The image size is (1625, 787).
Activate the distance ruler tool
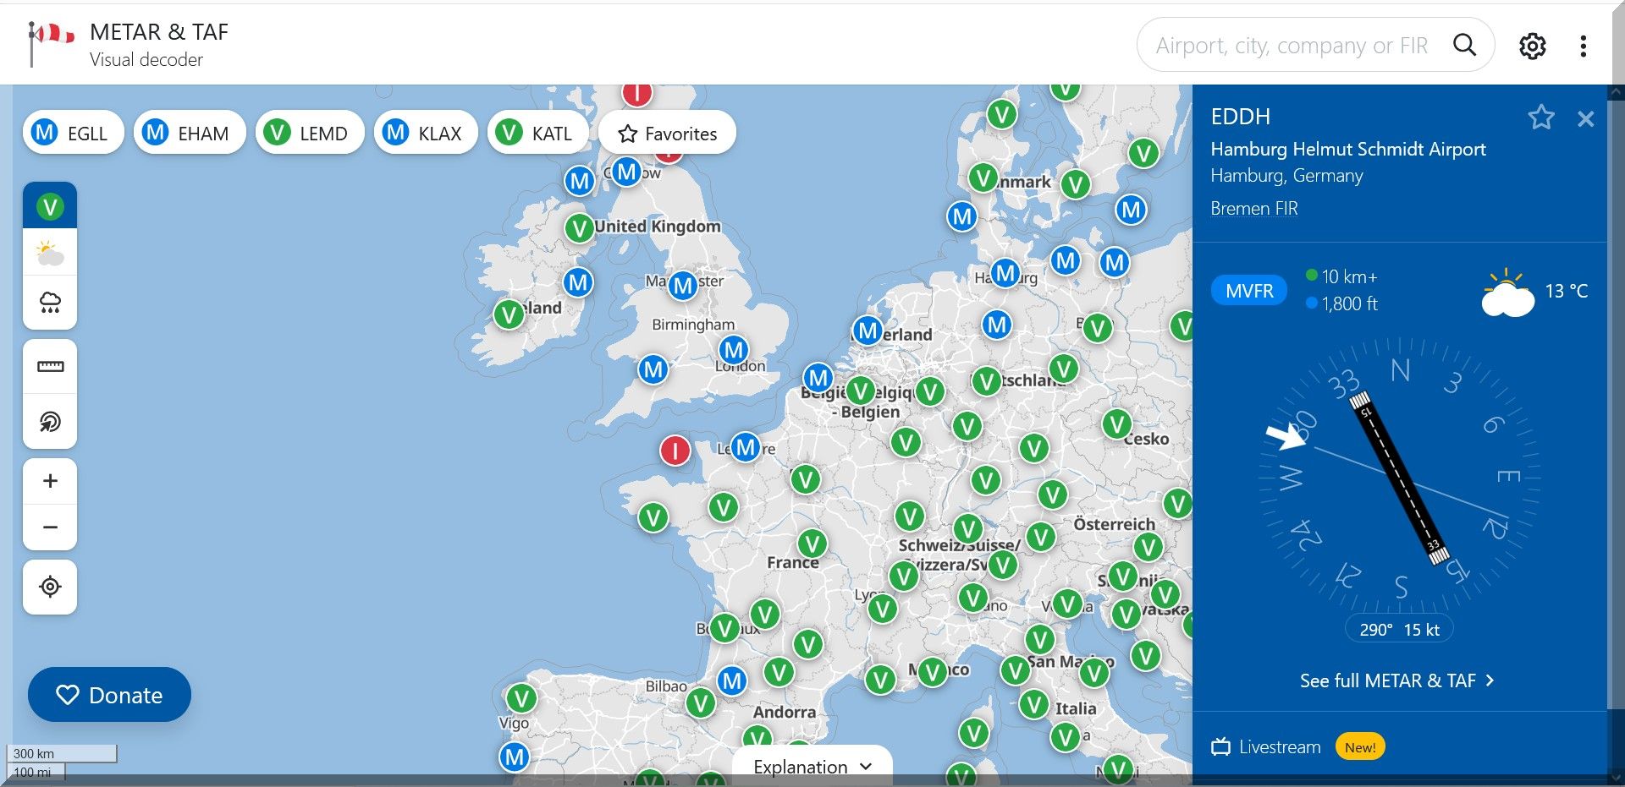coord(50,367)
